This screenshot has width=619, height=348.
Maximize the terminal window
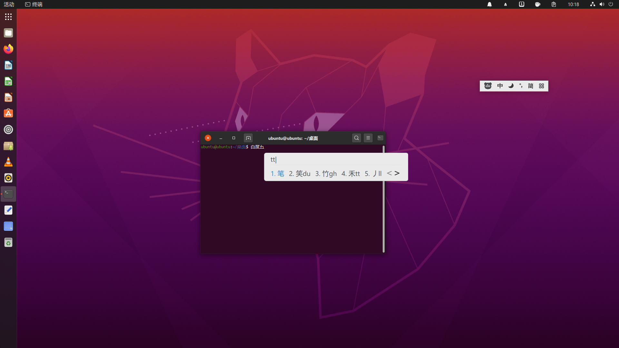(x=234, y=138)
